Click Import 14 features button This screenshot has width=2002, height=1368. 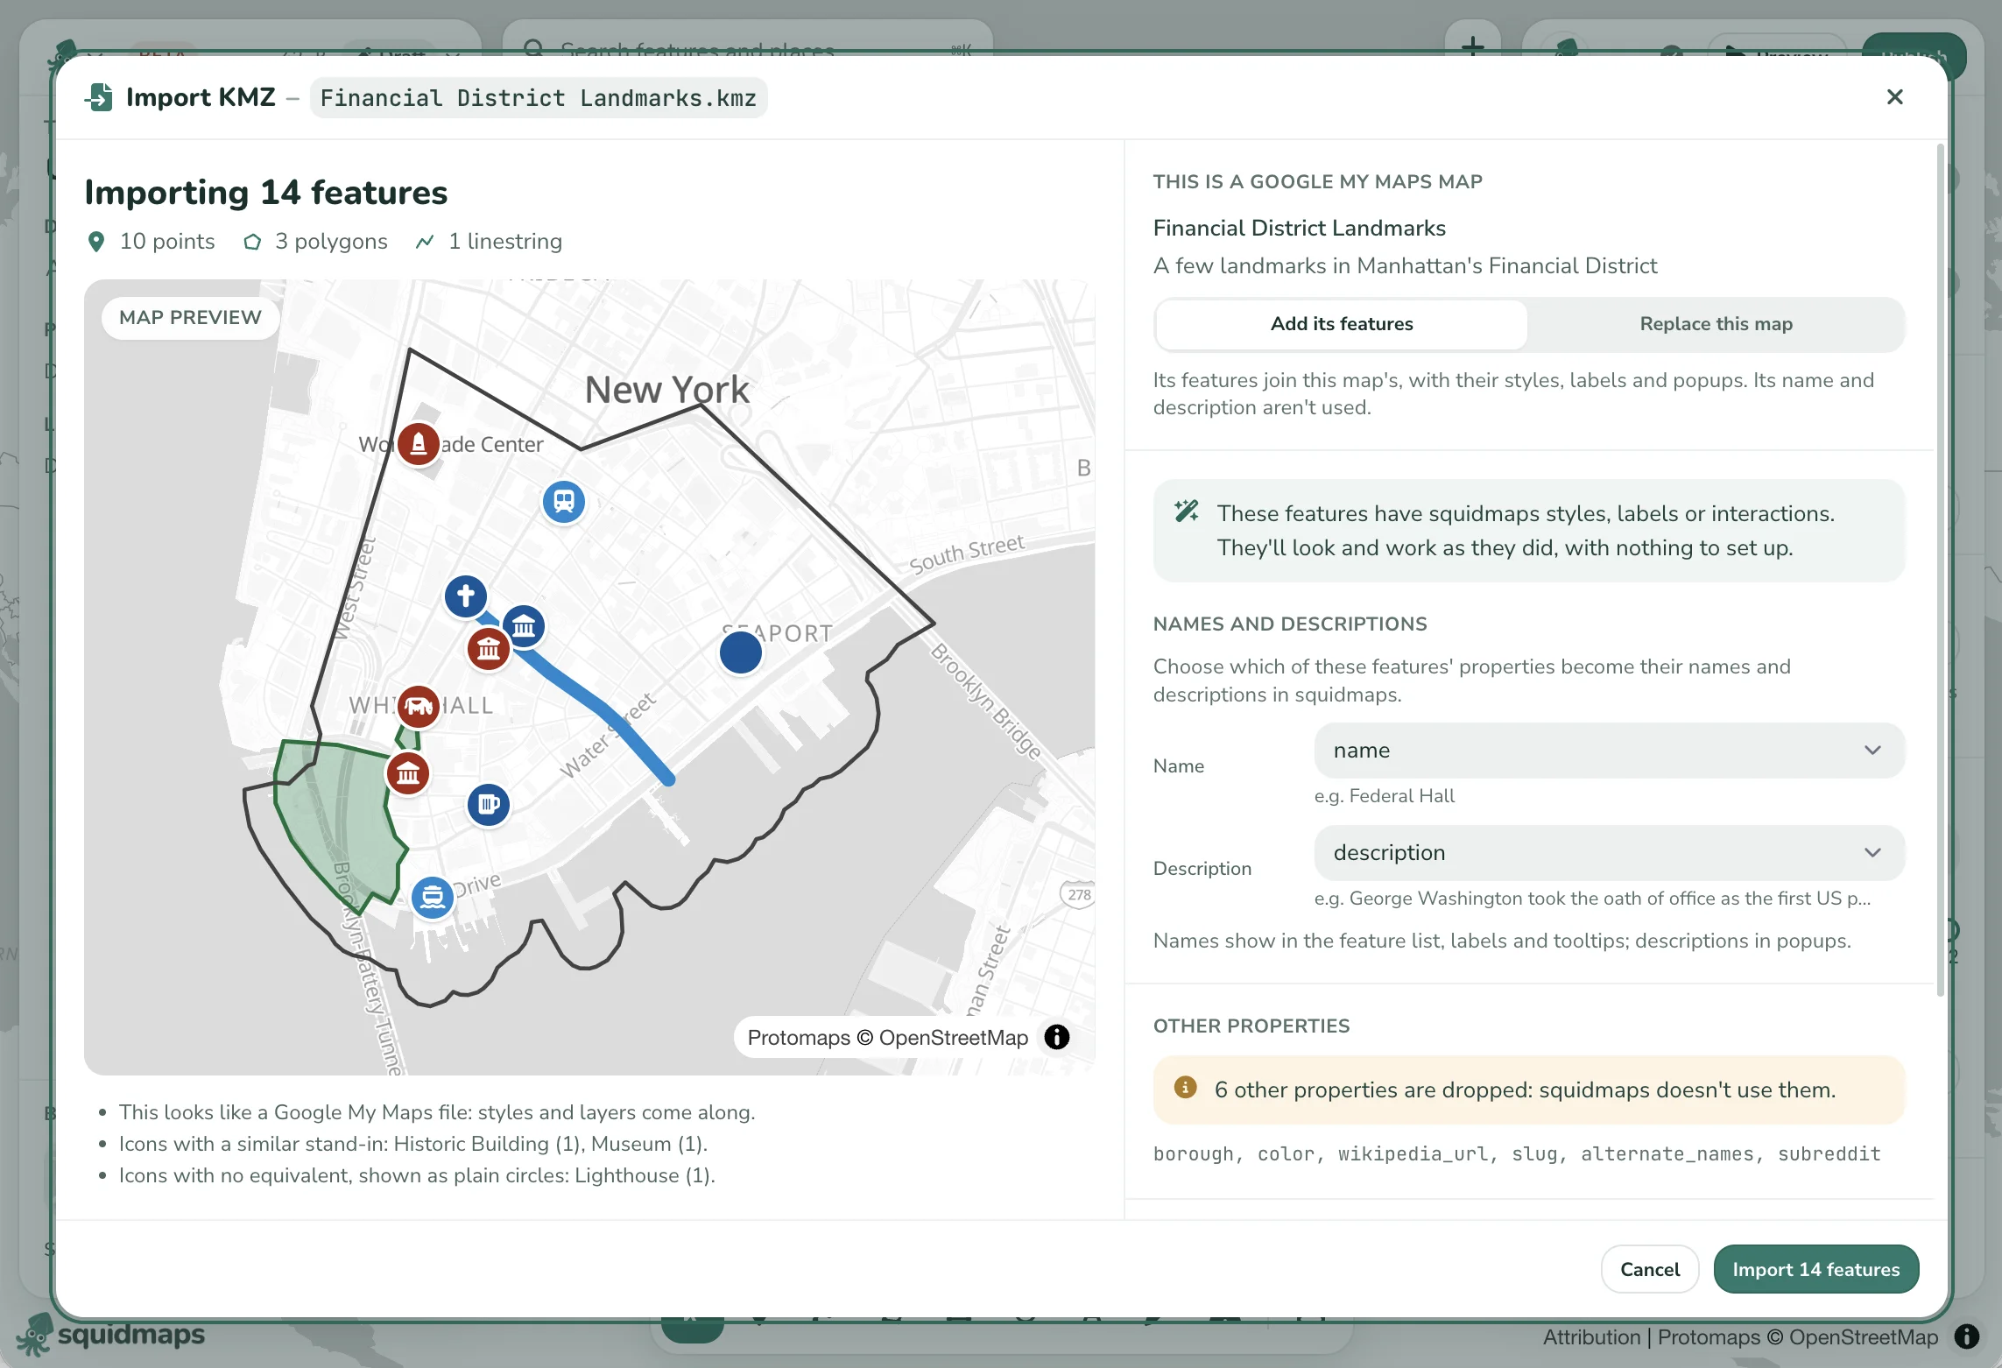1816,1269
